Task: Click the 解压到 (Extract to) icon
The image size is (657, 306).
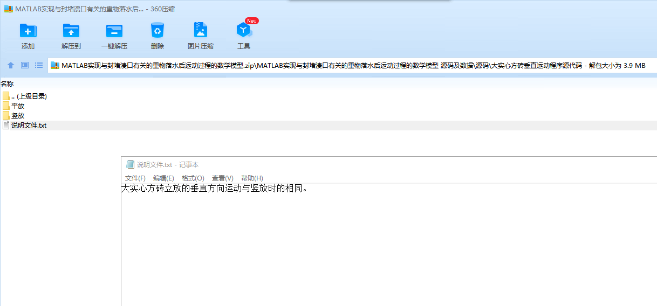Action: (71, 30)
